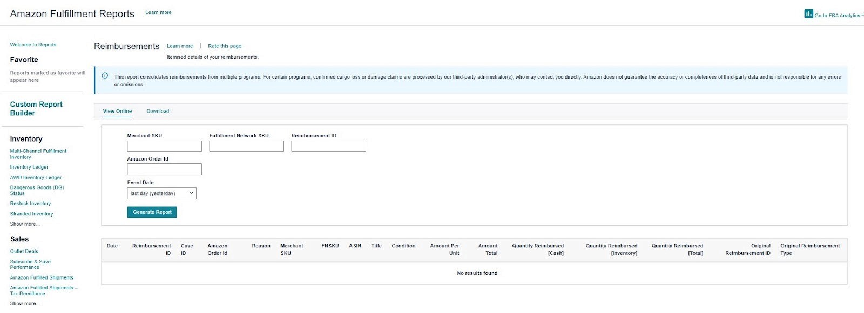The width and height of the screenshot is (864, 313).
Task: Expand Show more under Sales
Action: click(25, 304)
